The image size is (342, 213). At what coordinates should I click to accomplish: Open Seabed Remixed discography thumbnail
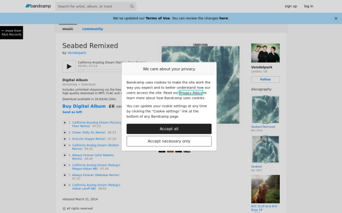(x=265, y=110)
